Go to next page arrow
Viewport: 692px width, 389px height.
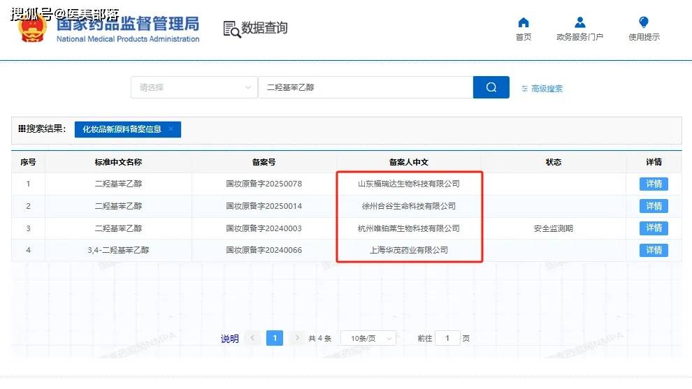click(298, 338)
